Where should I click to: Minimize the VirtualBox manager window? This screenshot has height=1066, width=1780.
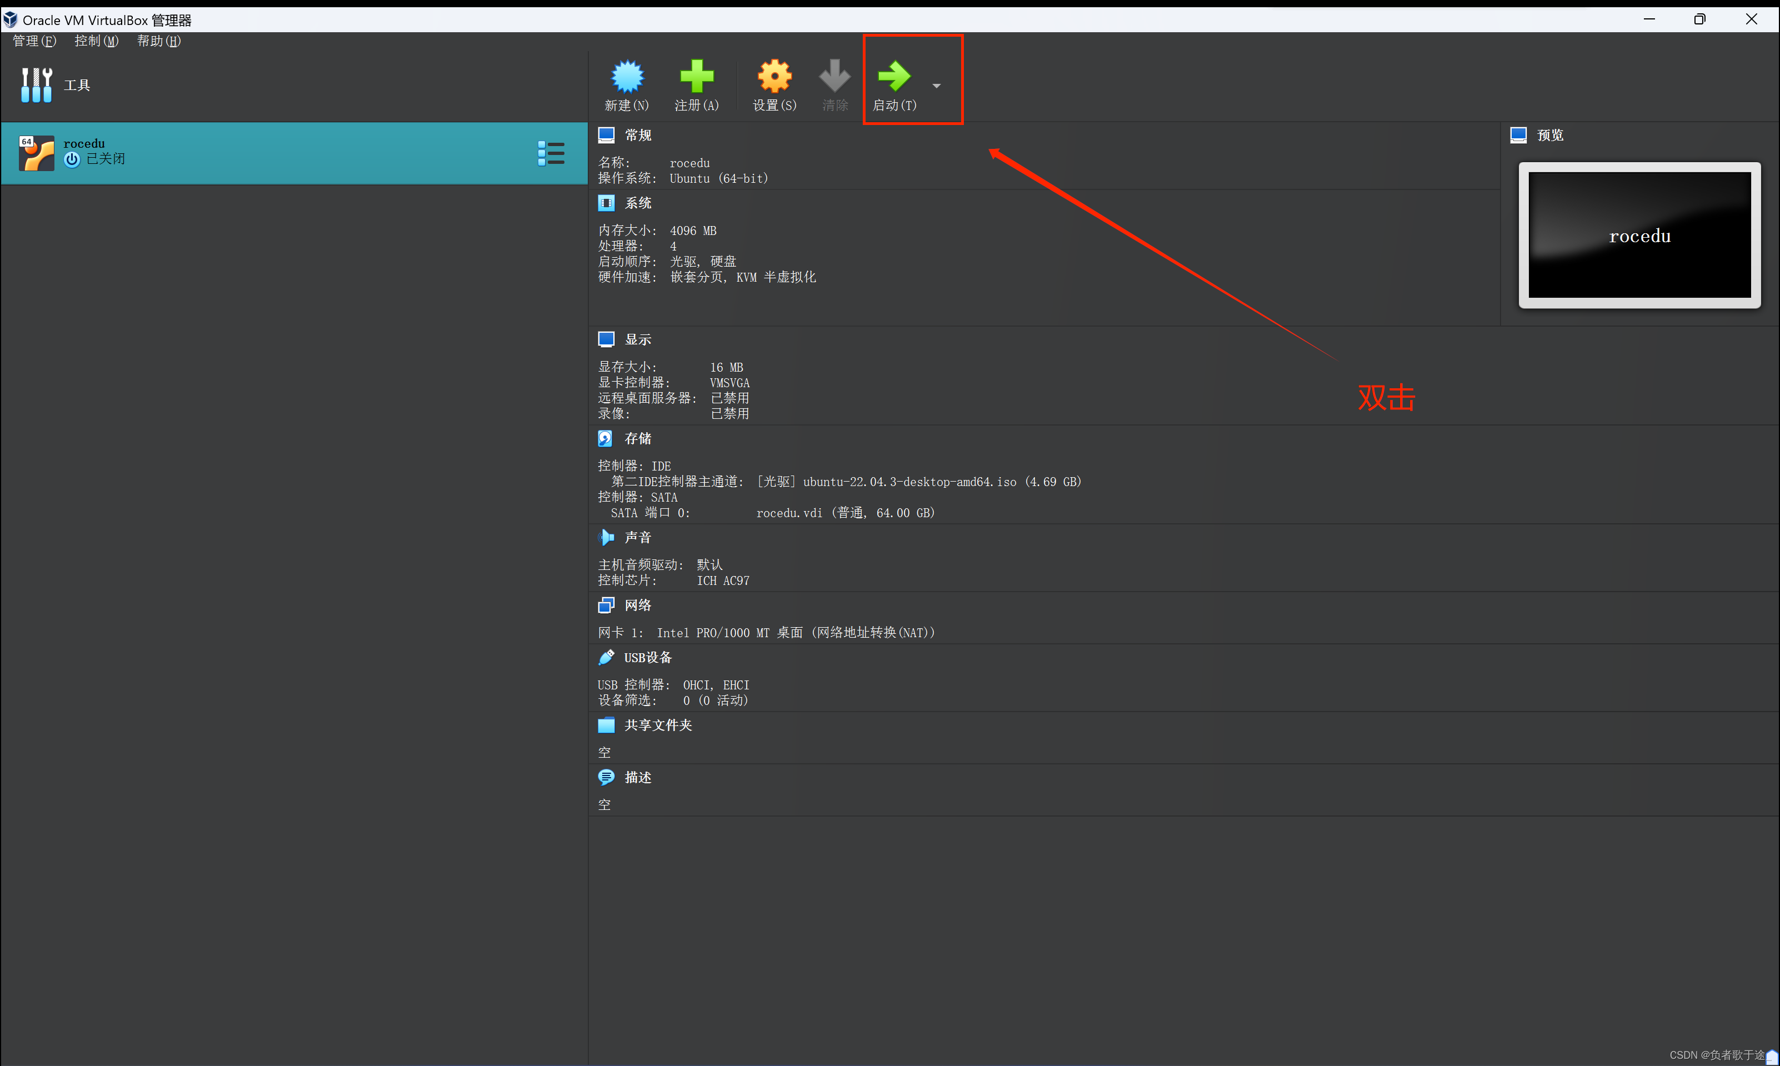(x=1648, y=19)
